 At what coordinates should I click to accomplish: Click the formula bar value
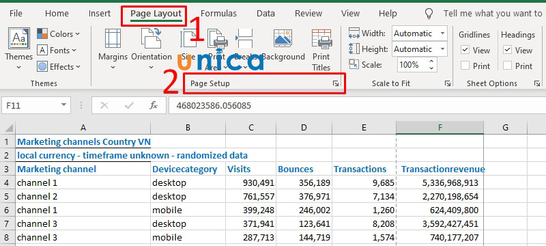pos(214,106)
